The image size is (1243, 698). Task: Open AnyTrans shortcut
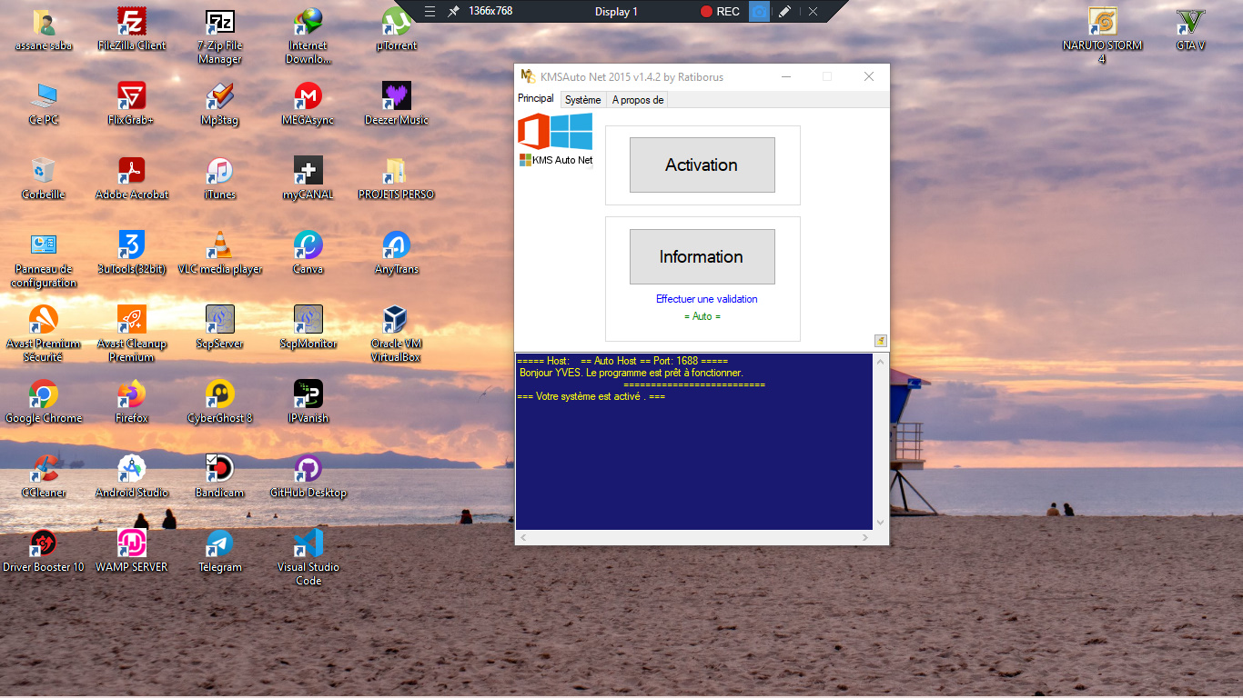[x=397, y=254]
